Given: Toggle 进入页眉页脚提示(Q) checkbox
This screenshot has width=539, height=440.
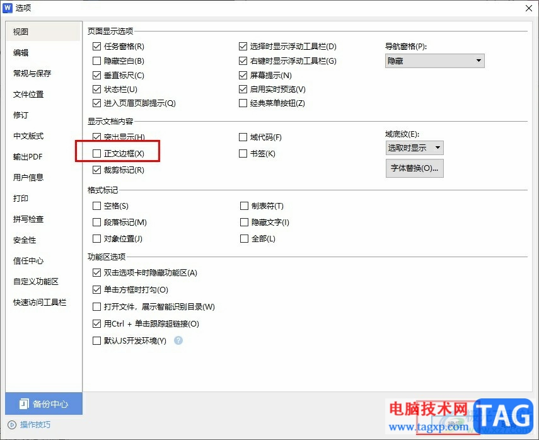Looking at the screenshot, I should click(x=96, y=103).
